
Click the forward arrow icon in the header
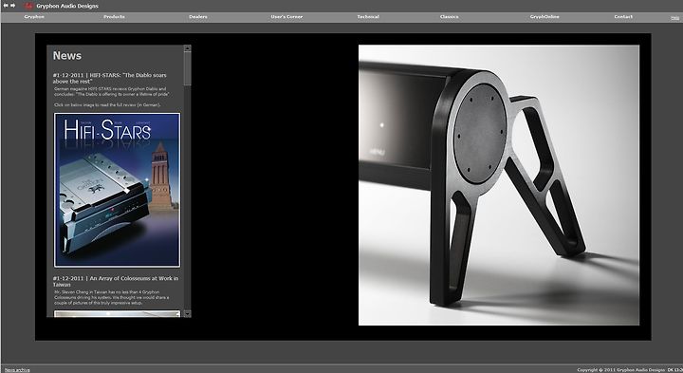click(x=12, y=6)
